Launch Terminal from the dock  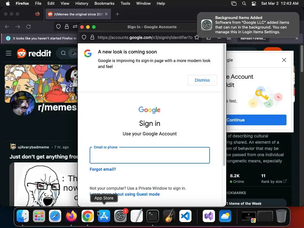[153, 216]
